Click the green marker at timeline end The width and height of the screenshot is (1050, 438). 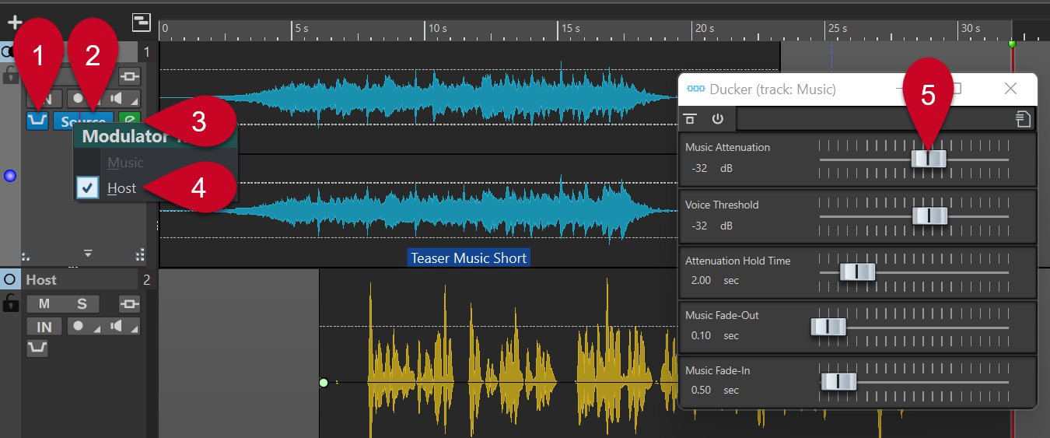pos(1012,44)
